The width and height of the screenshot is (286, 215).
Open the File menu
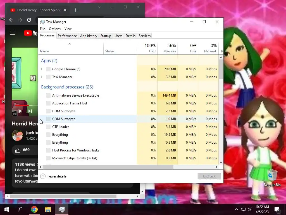tap(42, 29)
